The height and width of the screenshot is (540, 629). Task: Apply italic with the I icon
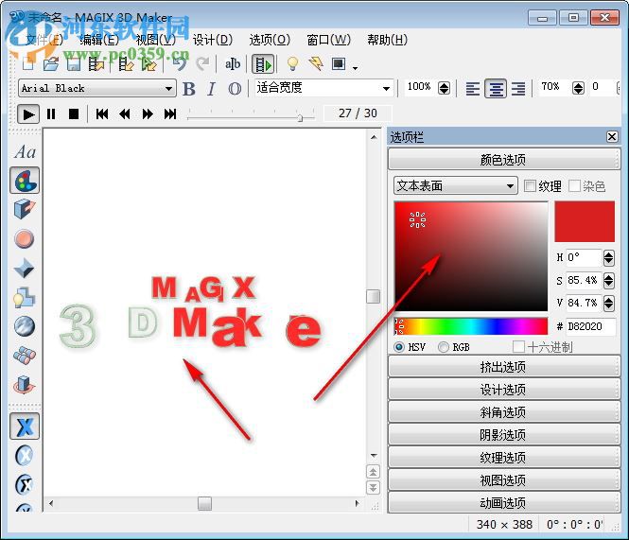[x=212, y=89]
